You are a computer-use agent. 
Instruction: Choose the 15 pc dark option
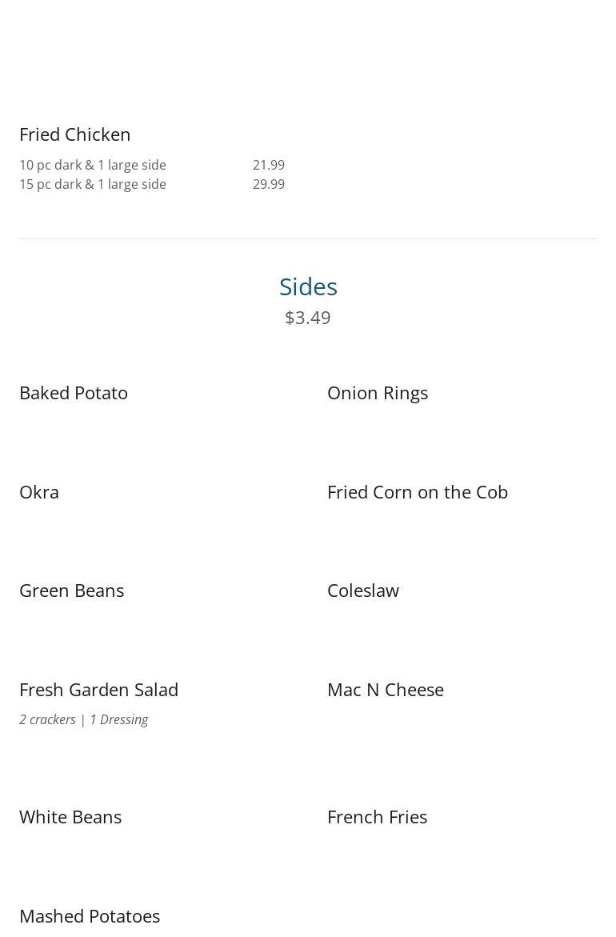click(x=93, y=184)
